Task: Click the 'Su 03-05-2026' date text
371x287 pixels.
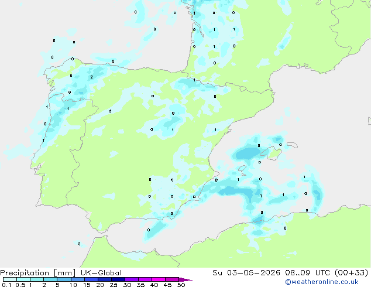Action: tap(246, 273)
